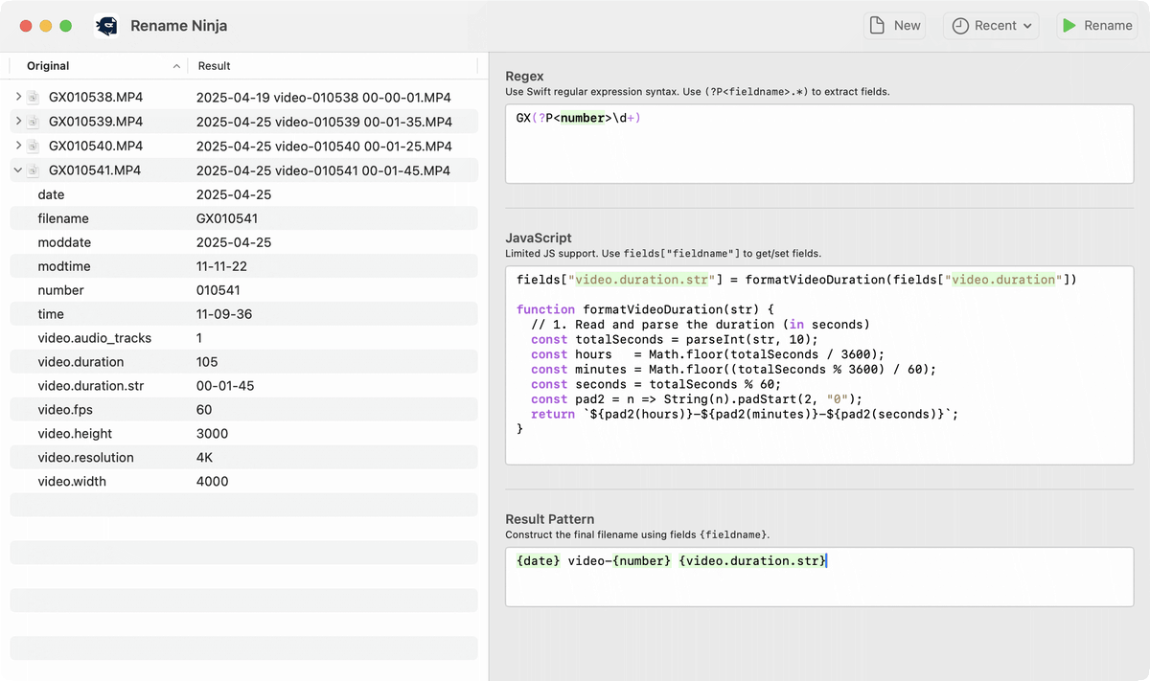Expand the GX010538.MP4 row
1150x681 pixels.
point(18,97)
